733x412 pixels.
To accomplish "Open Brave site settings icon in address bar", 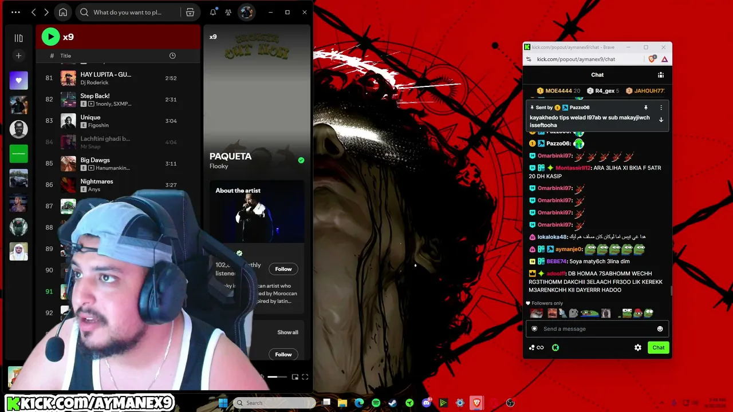I will click(x=530, y=59).
